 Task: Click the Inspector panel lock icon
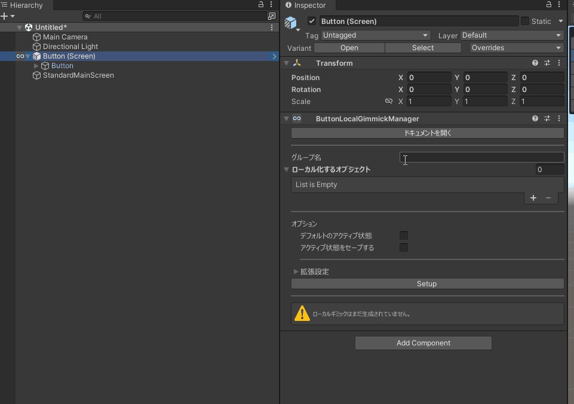pos(549,5)
